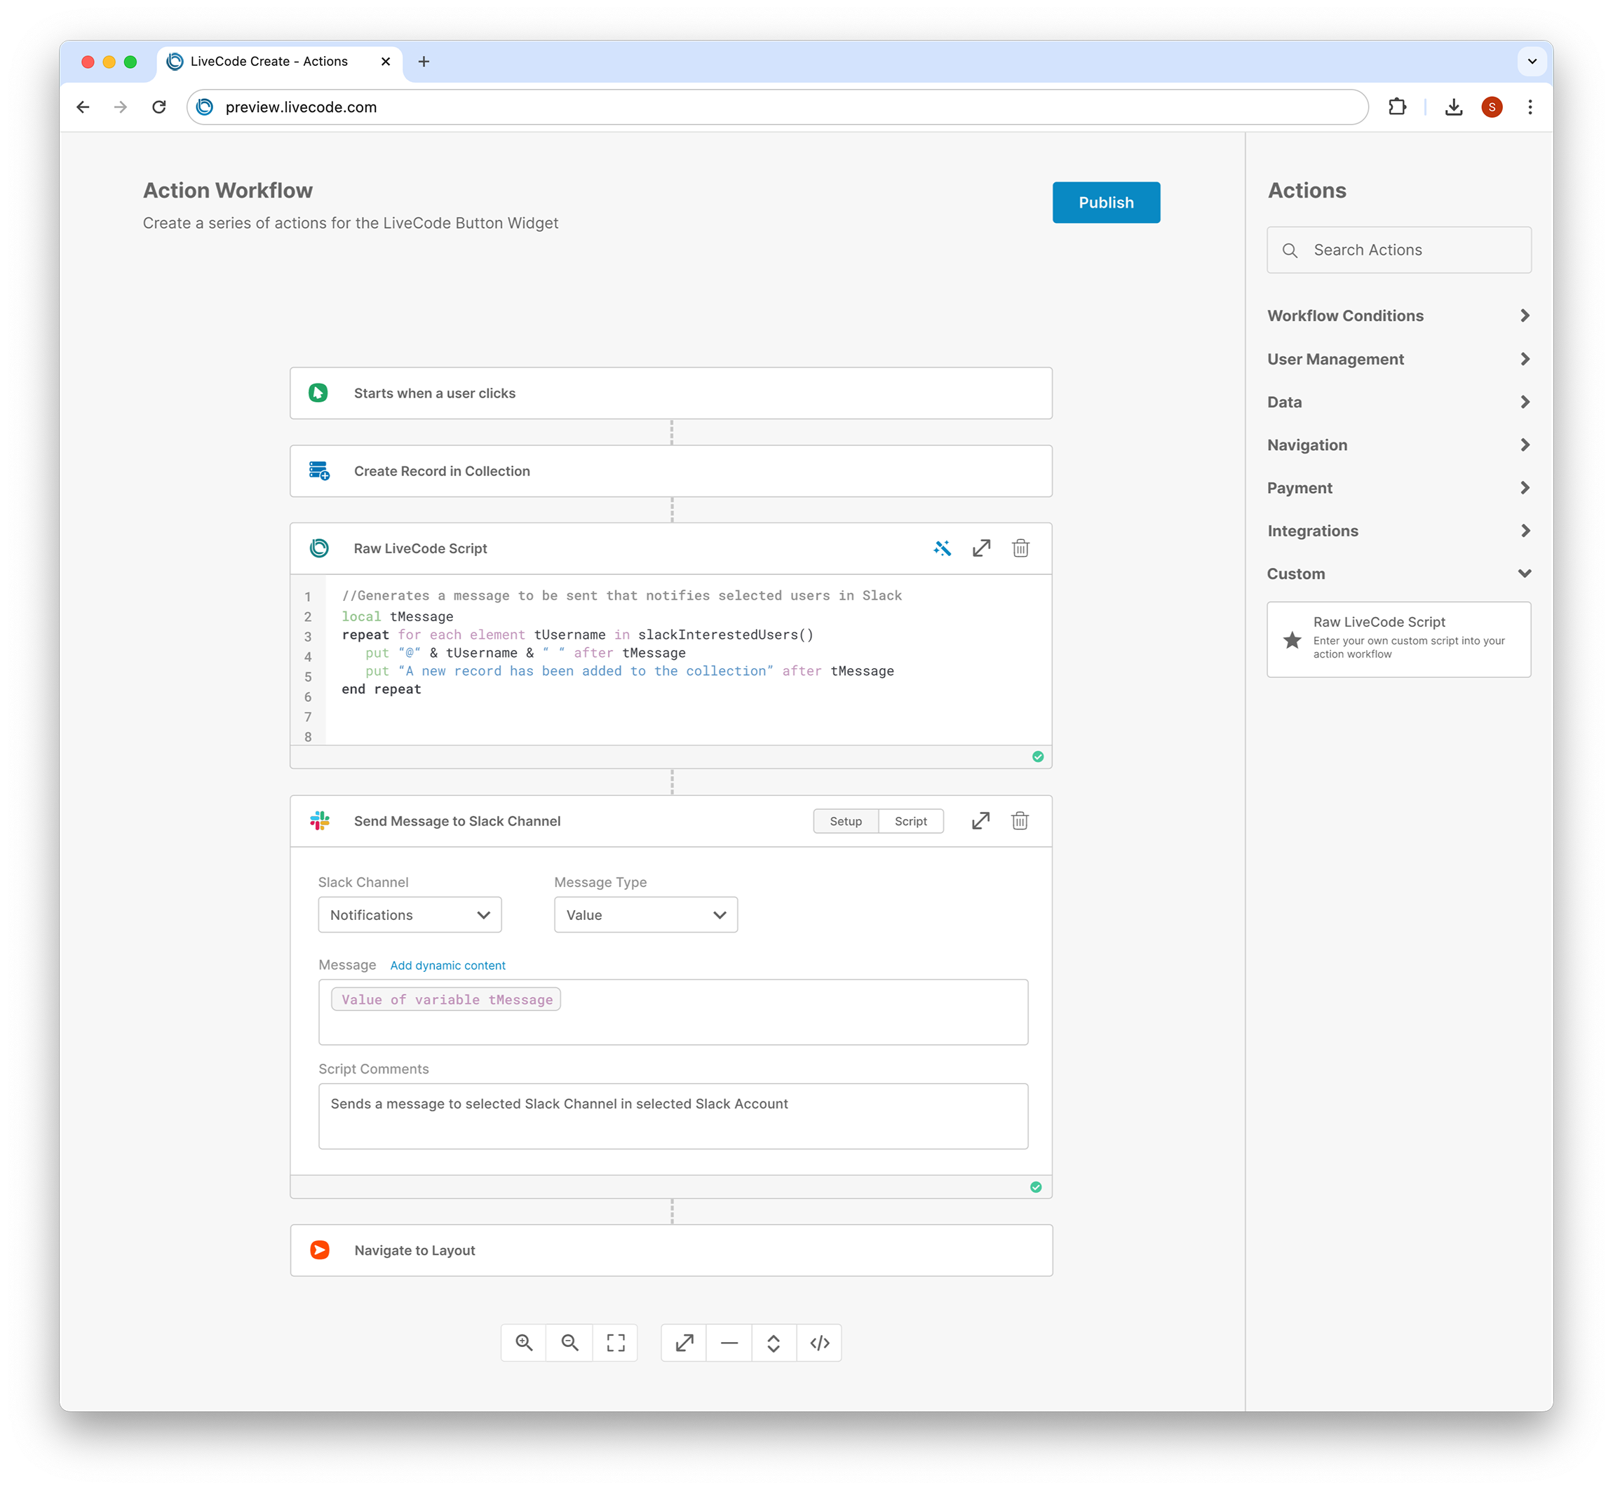Image resolution: width=1613 pixels, height=1490 pixels.
Task: Expand the Integrations category
Action: coord(1398,531)
